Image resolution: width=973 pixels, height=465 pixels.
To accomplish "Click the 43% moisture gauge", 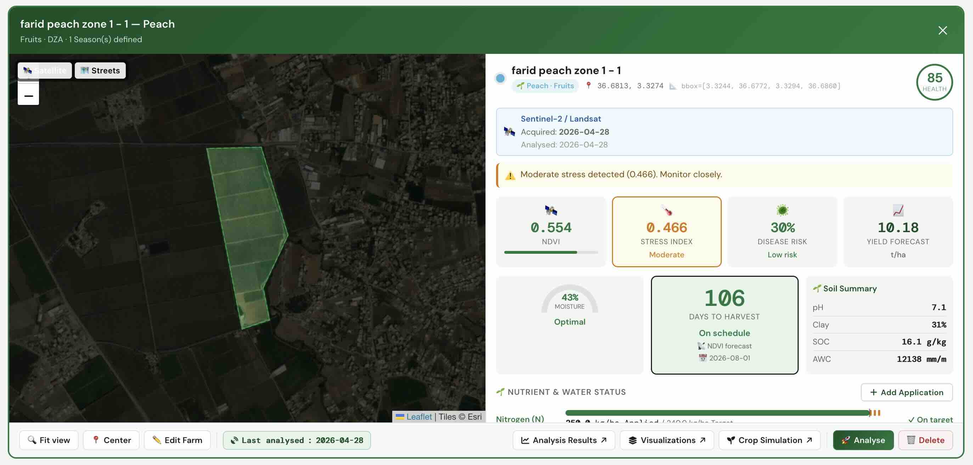I will (570, 299).
